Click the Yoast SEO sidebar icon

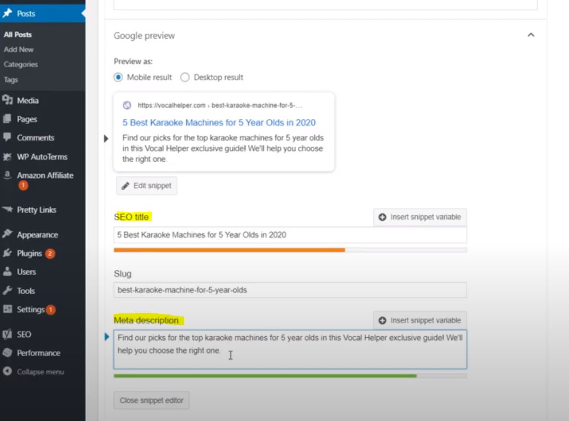tap(10, 334)
